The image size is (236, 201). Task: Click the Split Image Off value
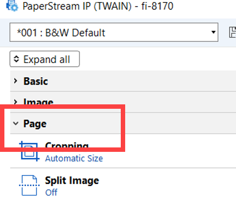pyautogui.click(x=51, y=193)
